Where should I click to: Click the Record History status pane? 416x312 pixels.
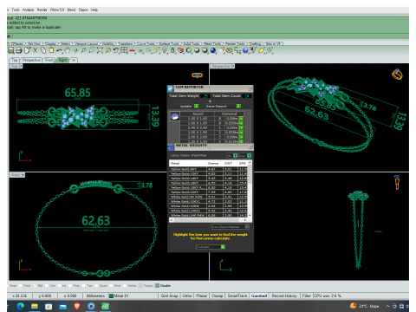[x=284, y=296]
